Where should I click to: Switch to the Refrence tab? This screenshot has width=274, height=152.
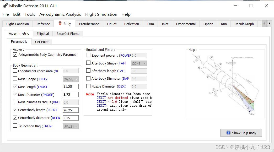[43, 24]
